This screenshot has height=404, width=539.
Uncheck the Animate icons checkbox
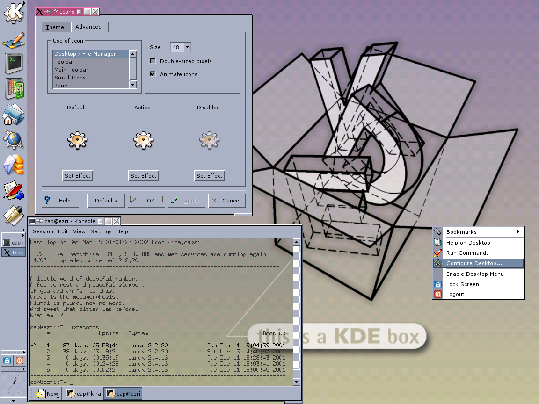[x=153, y=74]
